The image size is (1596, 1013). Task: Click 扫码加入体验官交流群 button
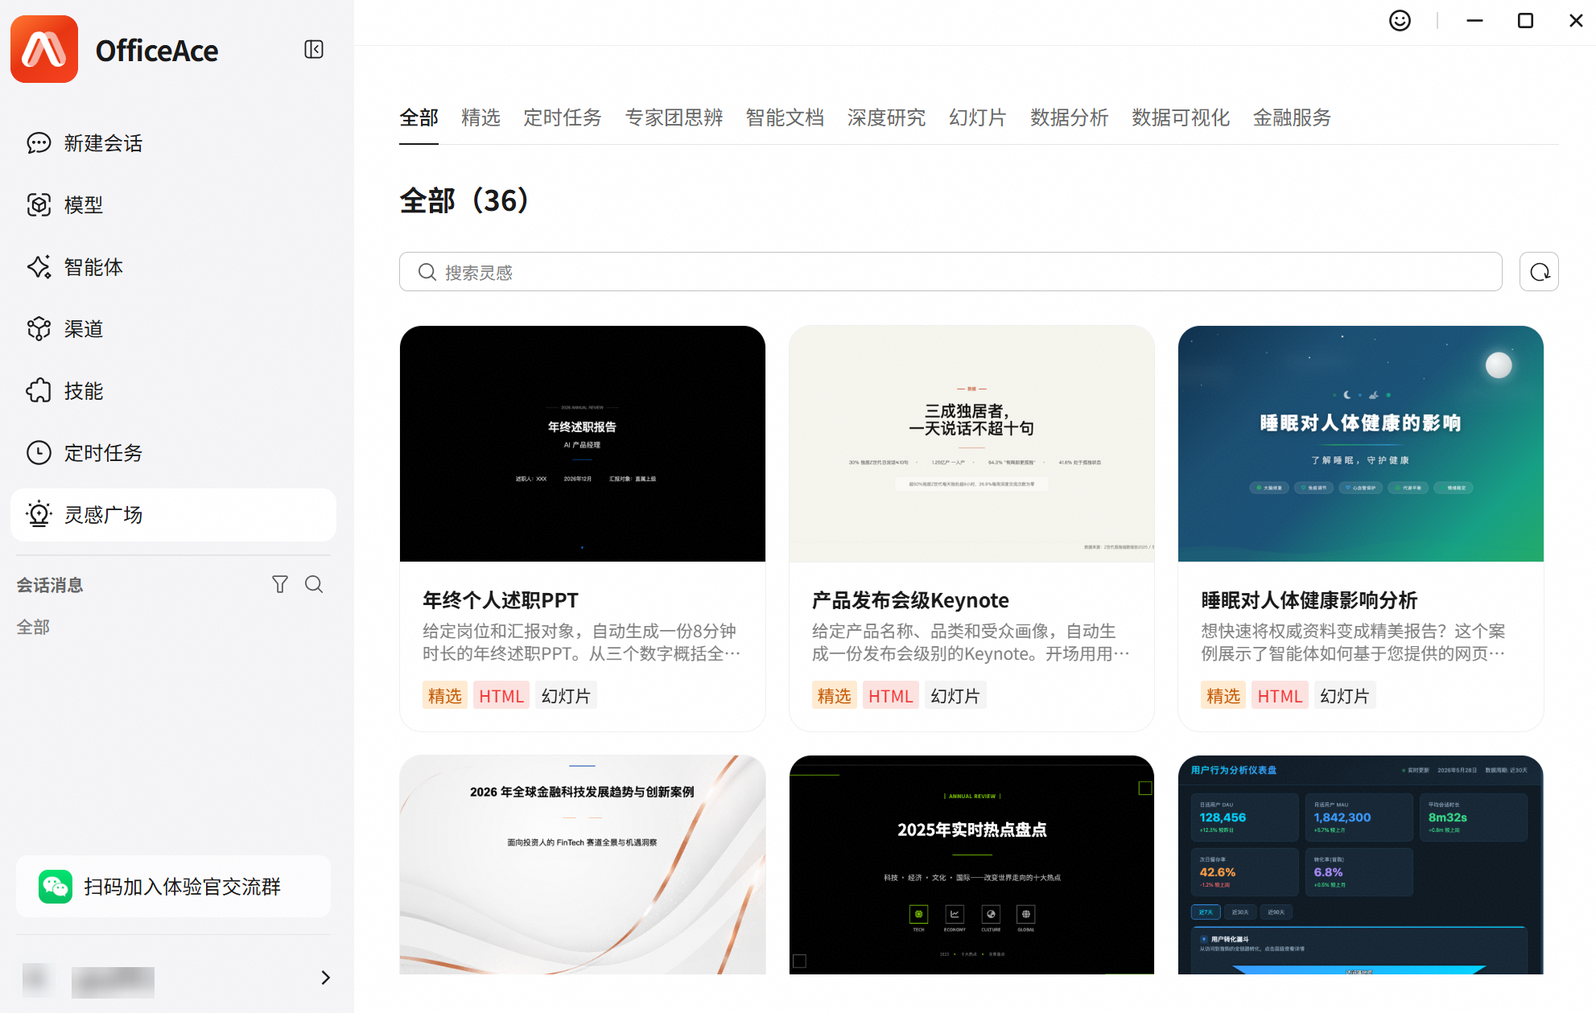(x=173, y=887)
